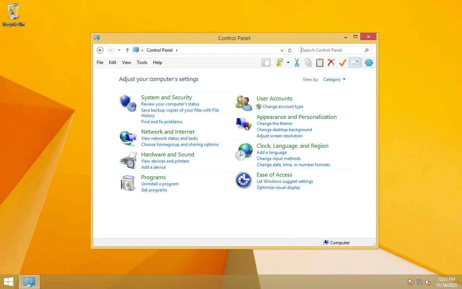Open the Tools menu
Viewport: 462px width, 289px height.
pos(142,62)
